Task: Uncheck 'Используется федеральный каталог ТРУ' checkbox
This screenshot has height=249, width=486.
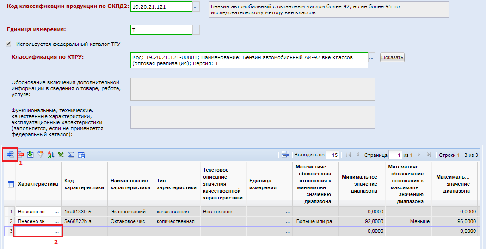Action: pos(8,44)
